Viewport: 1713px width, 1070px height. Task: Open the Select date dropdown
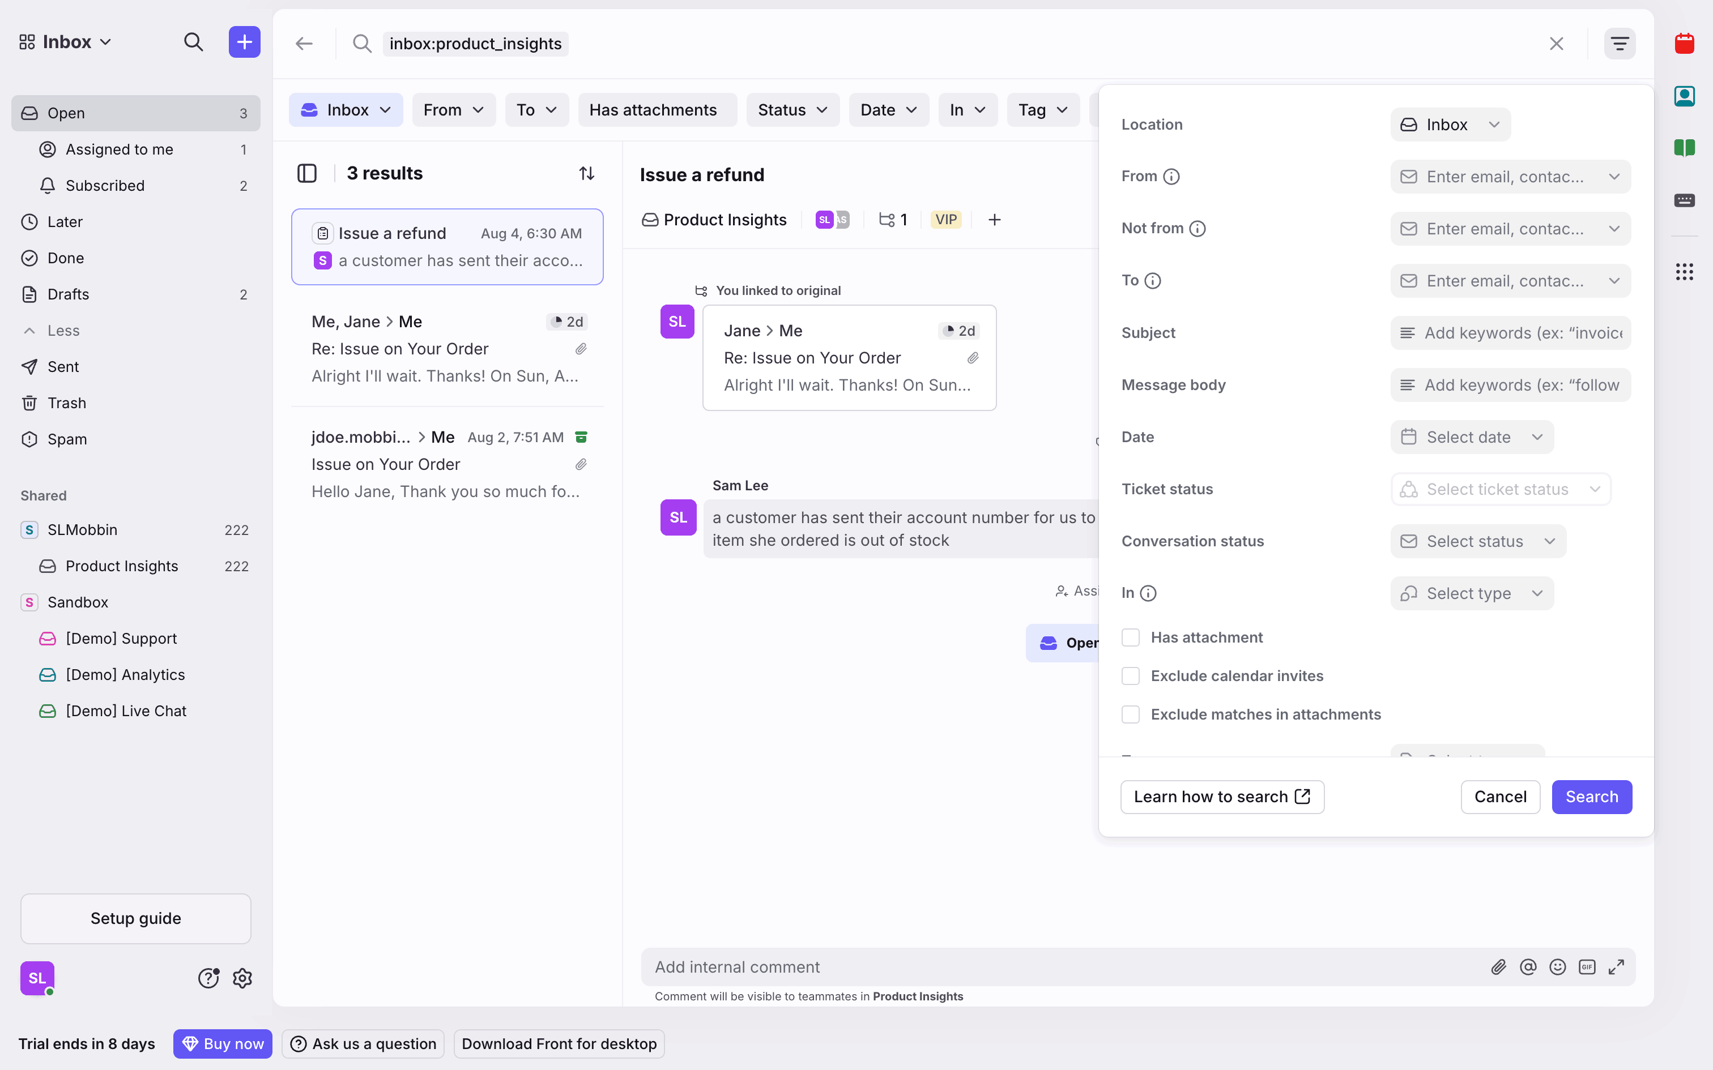pyautogui.click(x=1472, y=437)
